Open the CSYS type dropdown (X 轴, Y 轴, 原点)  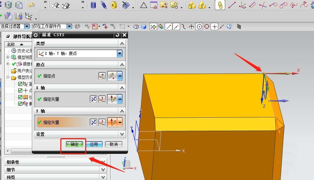pos(120,53)
